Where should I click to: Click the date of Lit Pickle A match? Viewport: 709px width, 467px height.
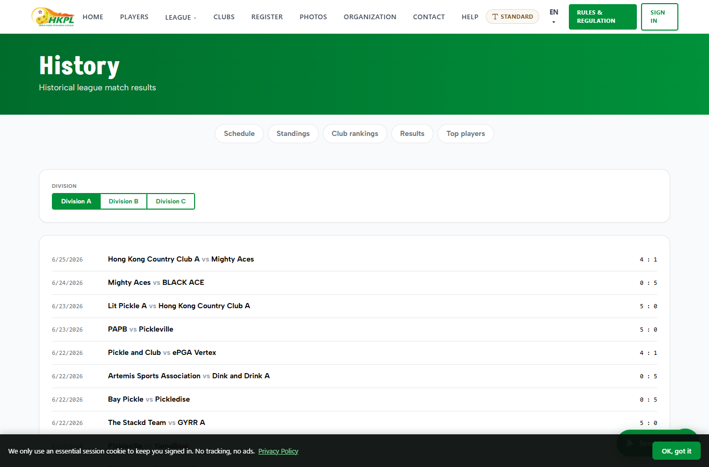67,306
